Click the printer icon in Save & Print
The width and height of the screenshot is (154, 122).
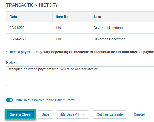[63, 114]
